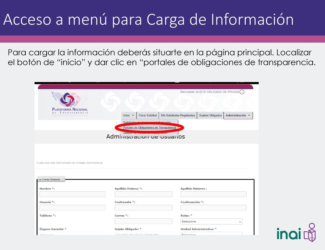Image resolution: width=325 pixels, height=250 pixels.
Task: Collapse the Crear Usuario section
Action: pos(51,179)
